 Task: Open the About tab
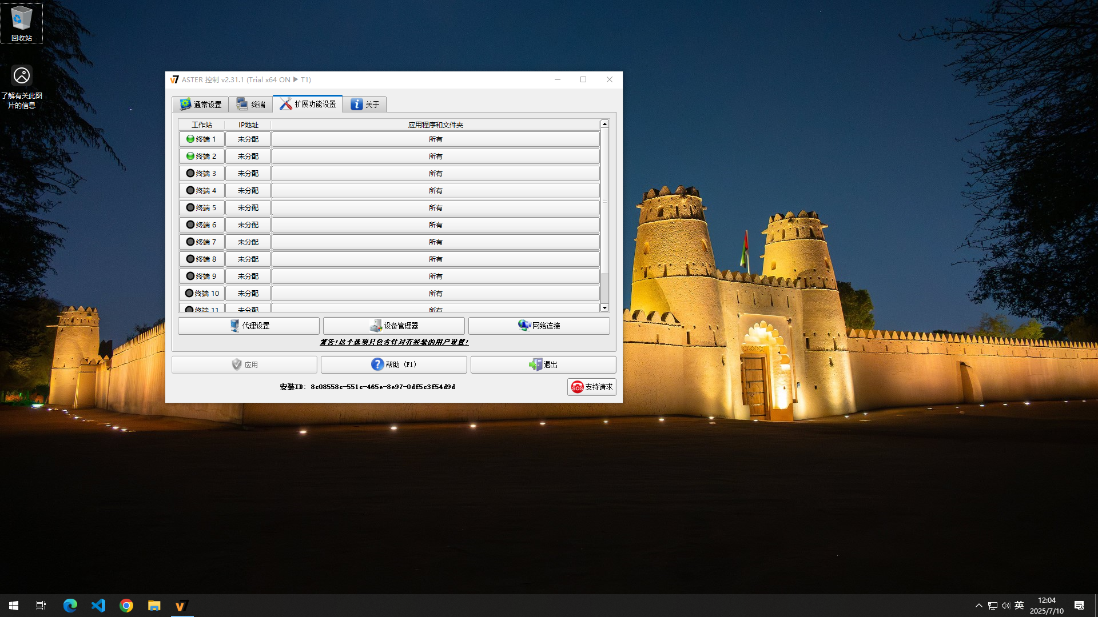coord(365,105)
